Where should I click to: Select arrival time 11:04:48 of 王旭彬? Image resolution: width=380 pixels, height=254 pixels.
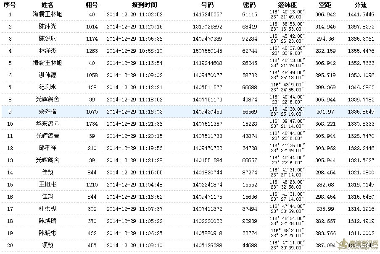(151, 185)
